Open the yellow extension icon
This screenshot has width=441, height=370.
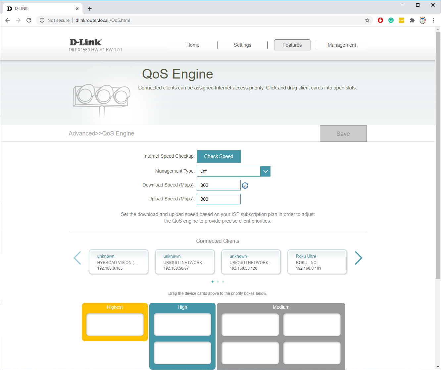click(x=402, y=20)
